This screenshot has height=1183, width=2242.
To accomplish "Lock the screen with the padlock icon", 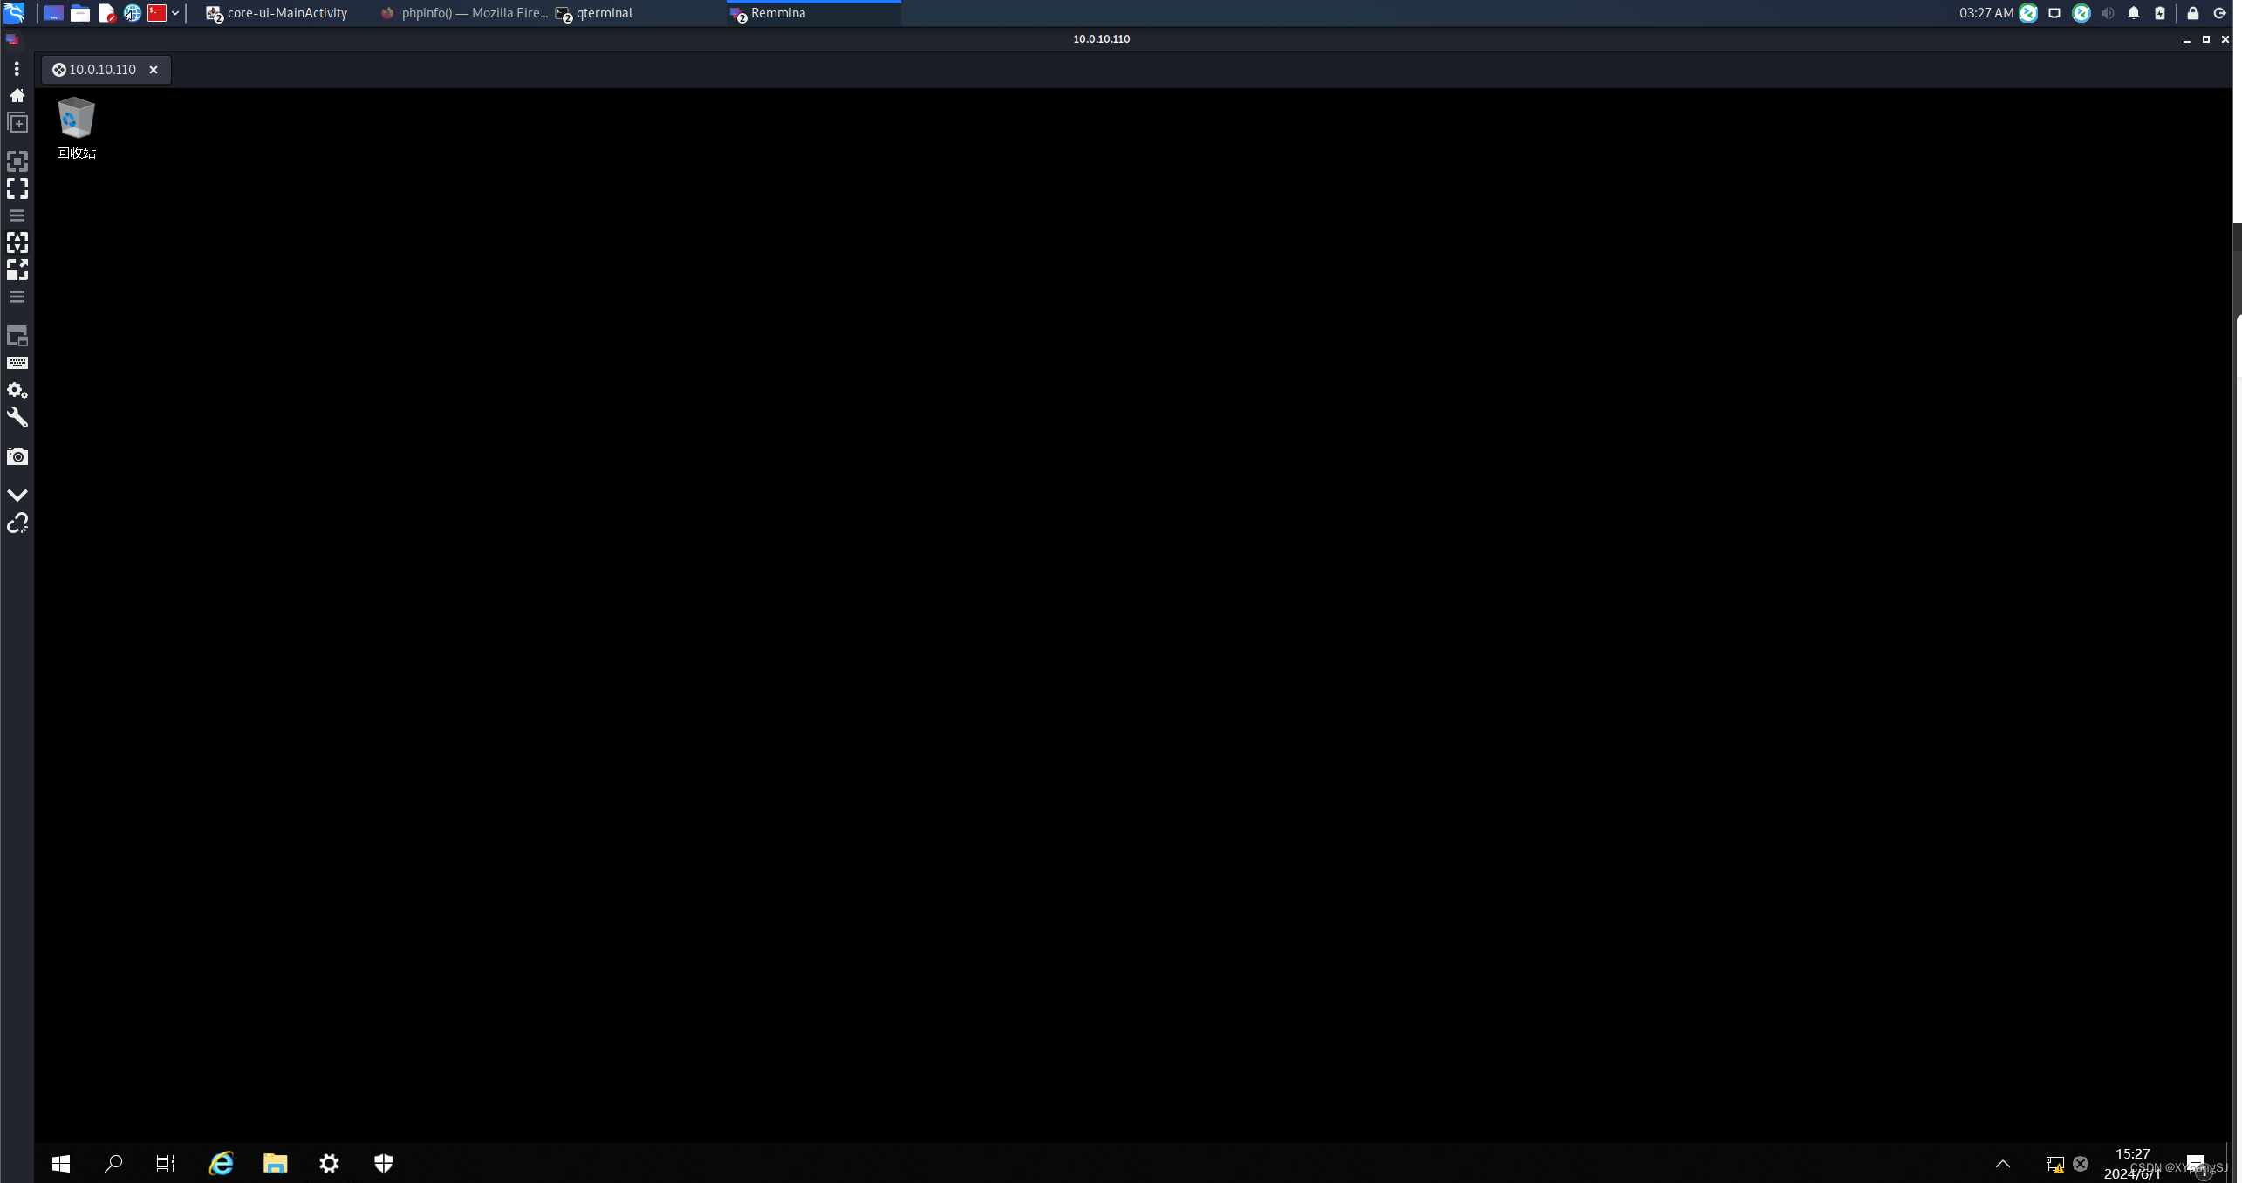I will 2193,13.
